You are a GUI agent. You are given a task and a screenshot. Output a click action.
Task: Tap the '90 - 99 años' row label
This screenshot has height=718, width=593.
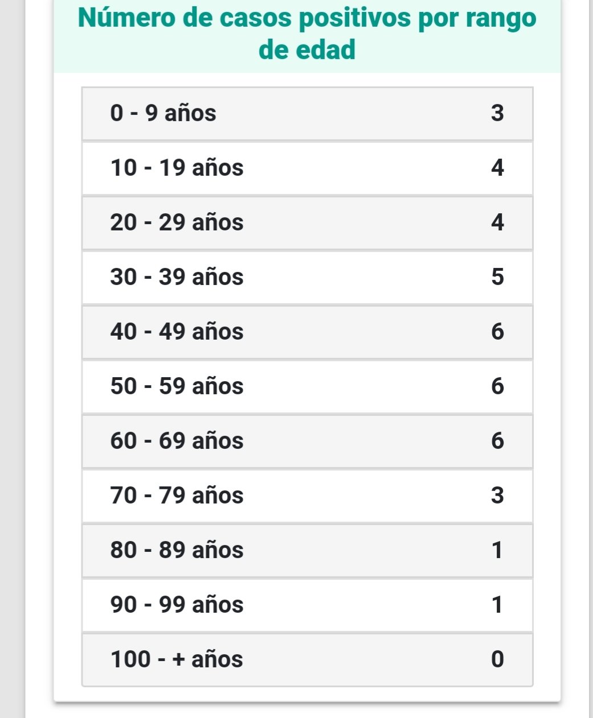point(177,605)
